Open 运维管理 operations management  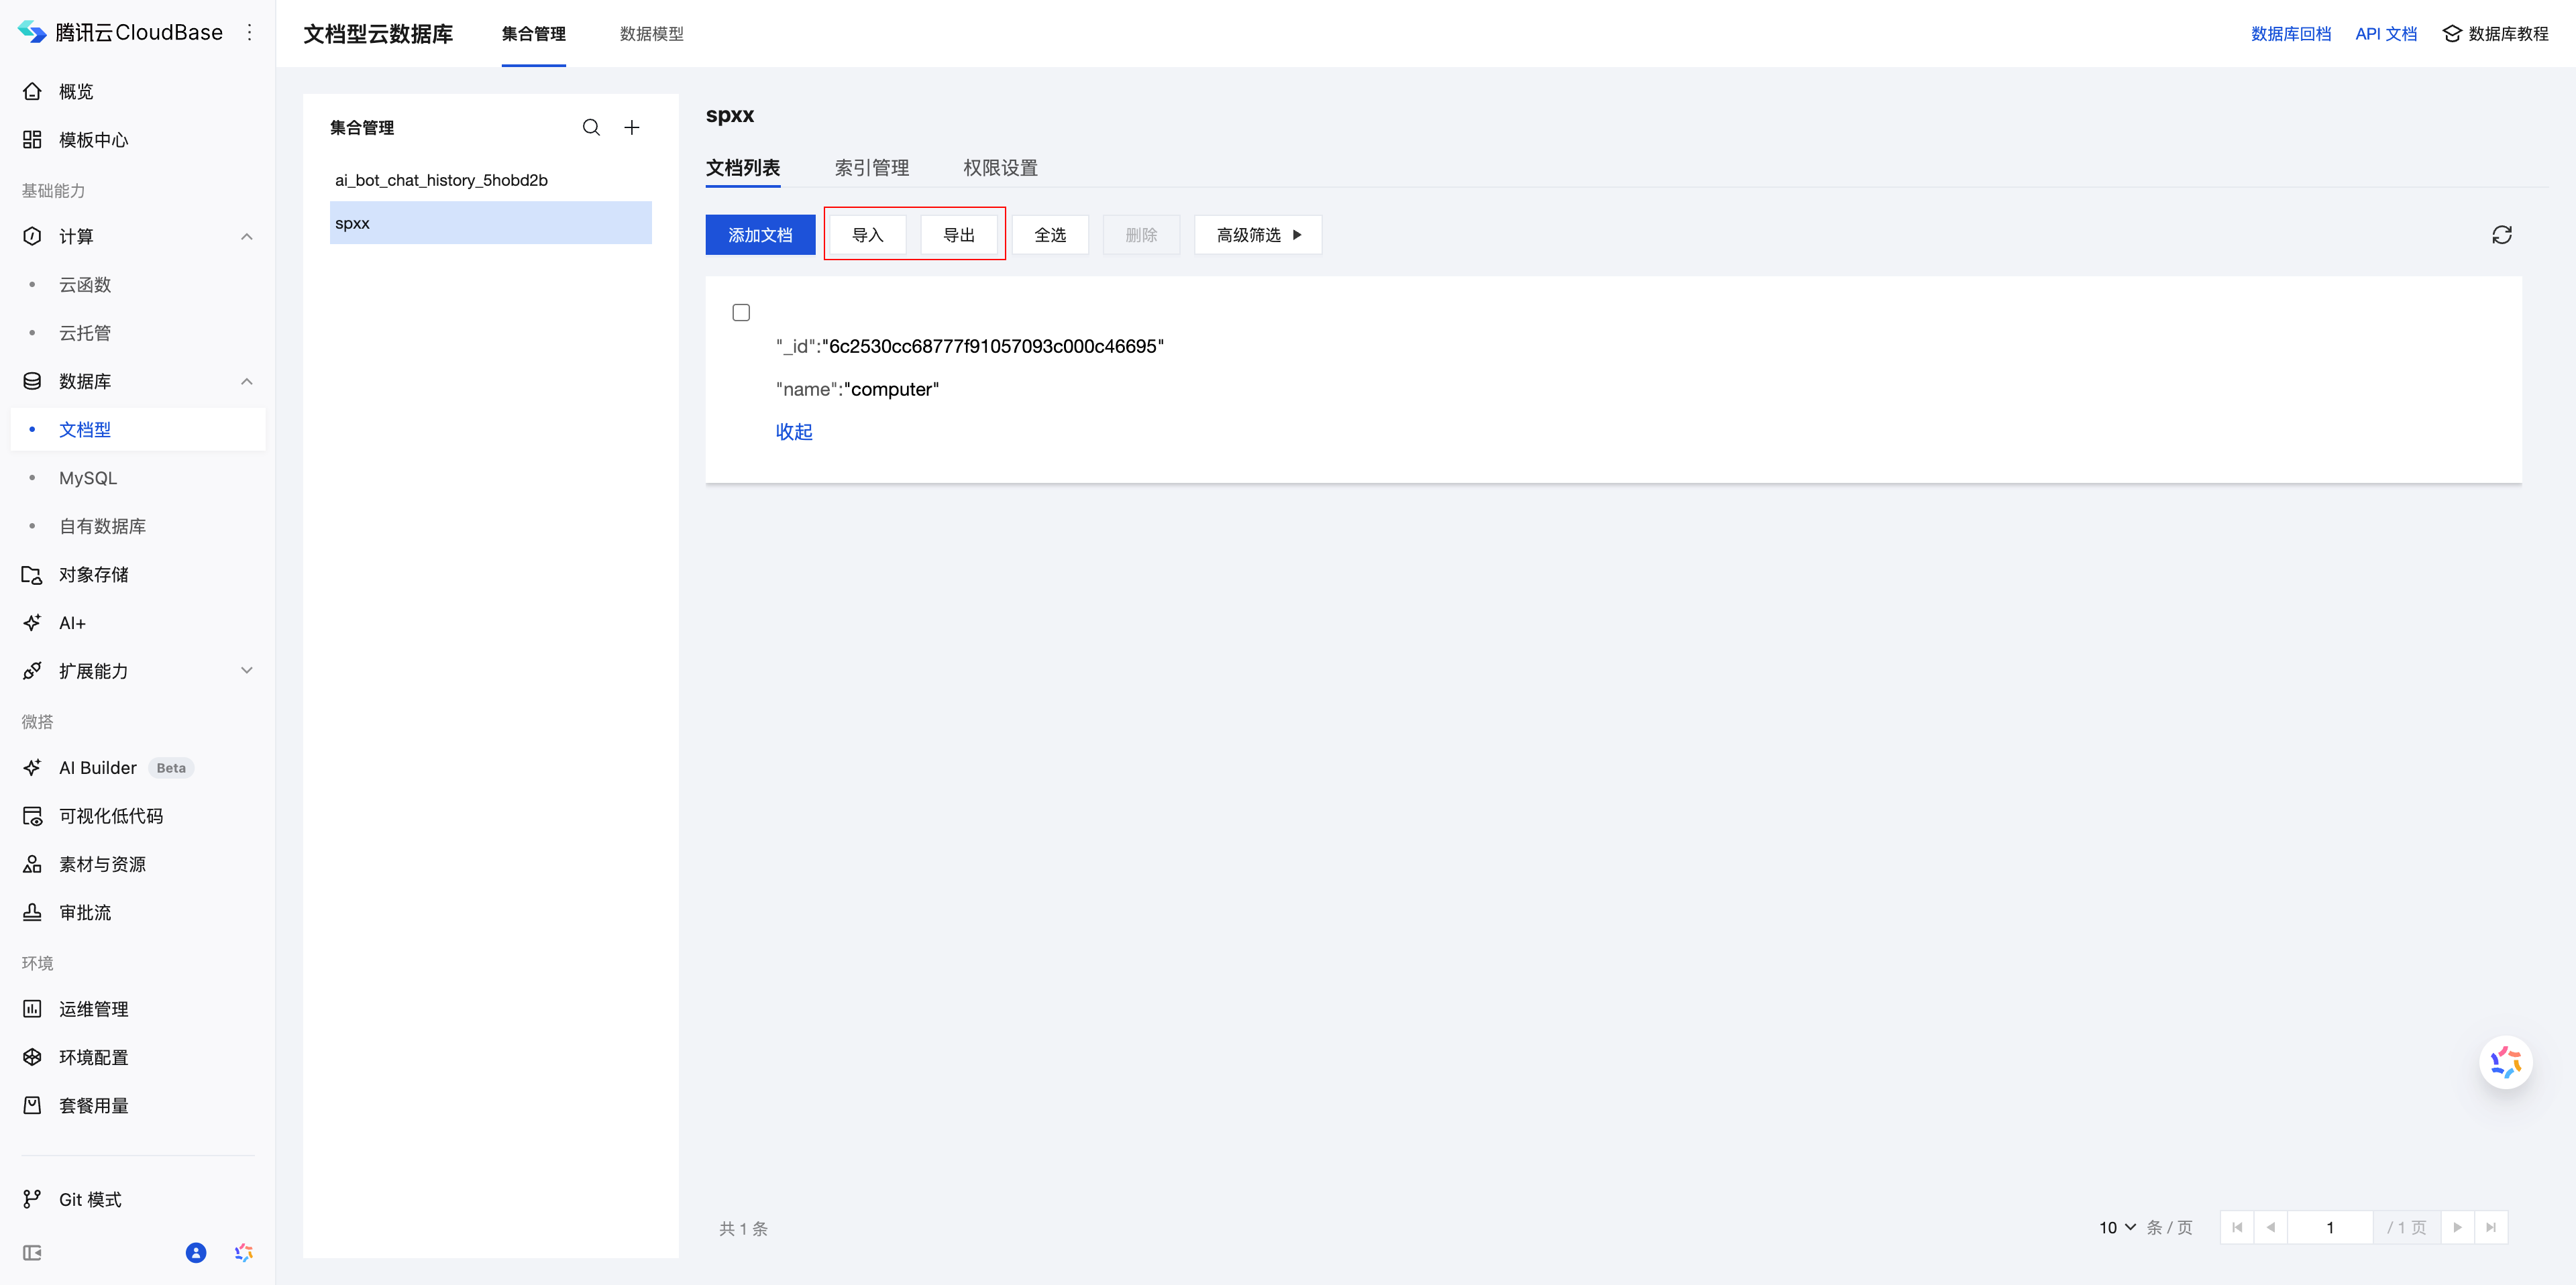click(93, 1009)
